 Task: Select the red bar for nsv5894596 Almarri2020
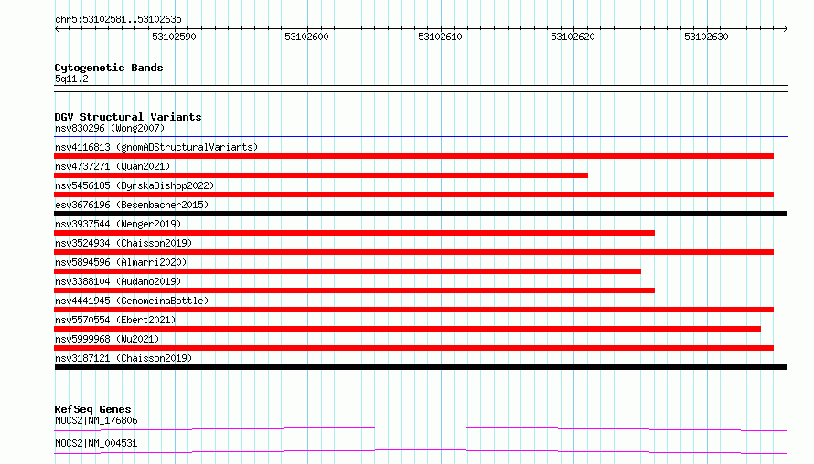(x=348, y=271)
